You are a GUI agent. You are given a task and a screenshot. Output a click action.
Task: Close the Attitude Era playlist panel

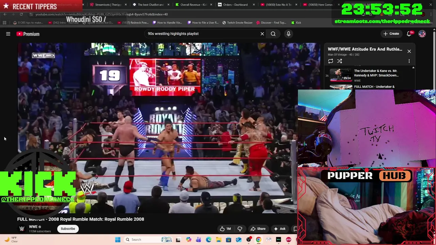[x=409, y=51]
